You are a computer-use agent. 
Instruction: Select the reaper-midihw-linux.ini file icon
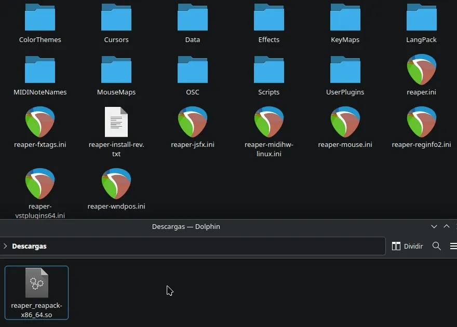(x=269, y=121)
